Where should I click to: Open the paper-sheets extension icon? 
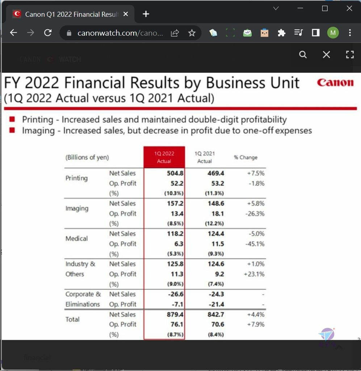tap(213, 33)
